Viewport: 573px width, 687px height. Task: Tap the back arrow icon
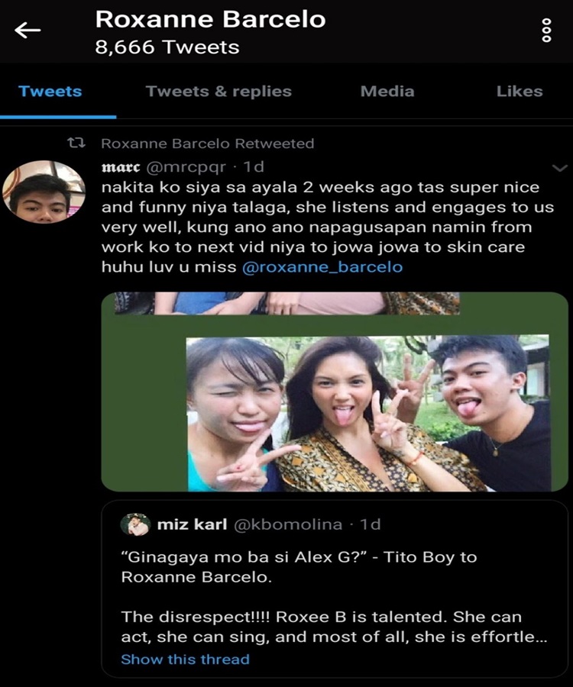click(28, 31)
